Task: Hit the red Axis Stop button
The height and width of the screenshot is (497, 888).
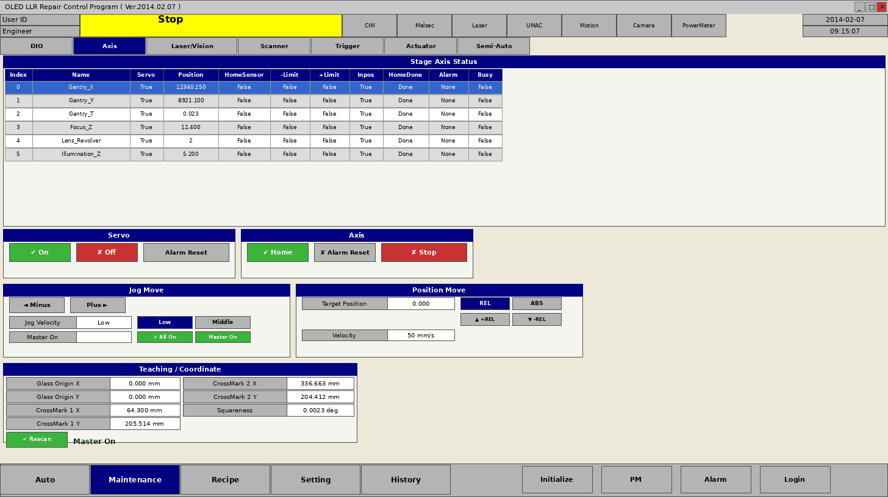Action: point(424,252)
